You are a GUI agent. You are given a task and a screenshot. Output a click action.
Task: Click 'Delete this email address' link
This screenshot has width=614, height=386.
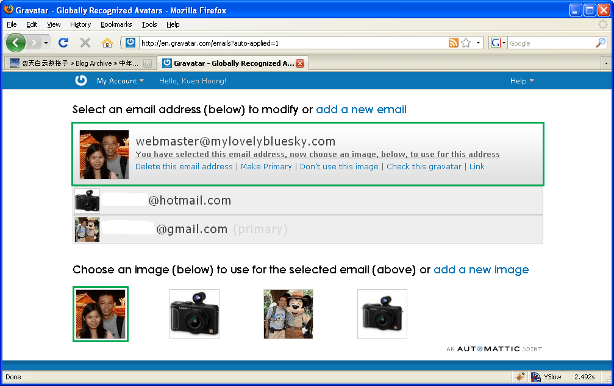184,167
